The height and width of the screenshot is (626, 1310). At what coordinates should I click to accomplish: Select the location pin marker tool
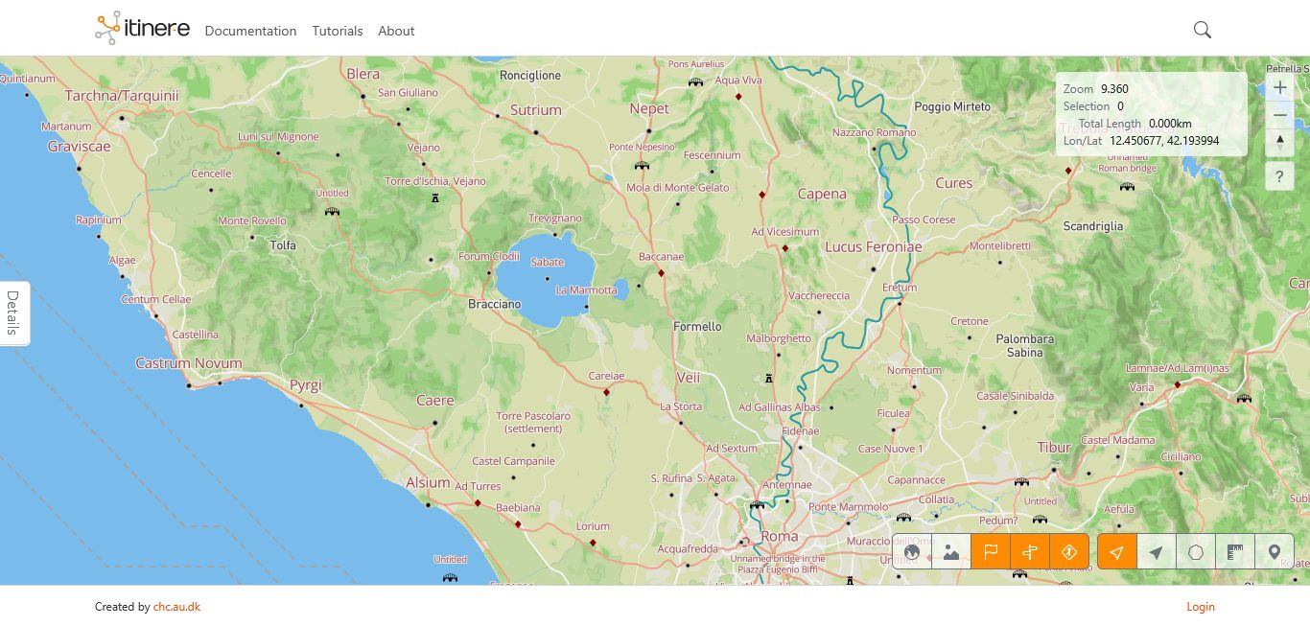point(1275,552)
